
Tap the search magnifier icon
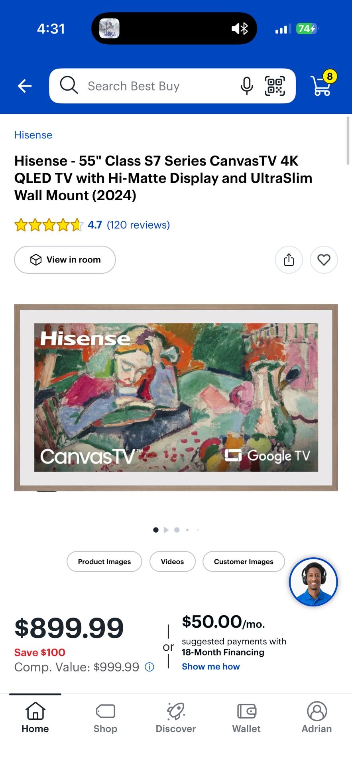tap(69, 85)
